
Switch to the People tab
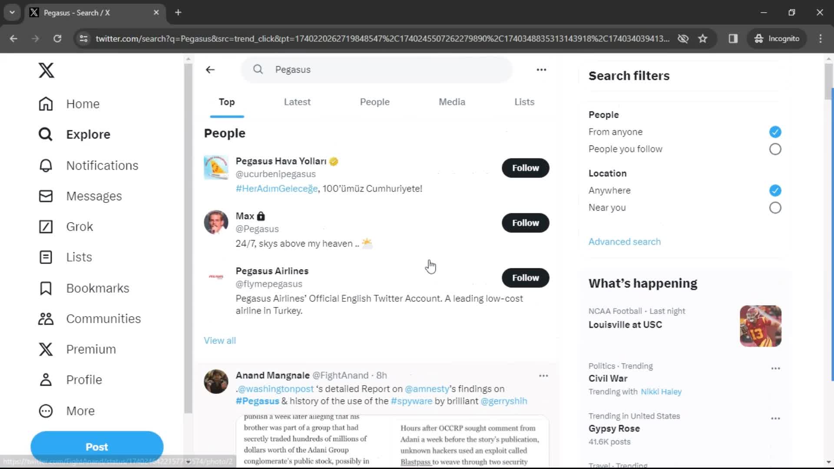(x=374, y=102)
